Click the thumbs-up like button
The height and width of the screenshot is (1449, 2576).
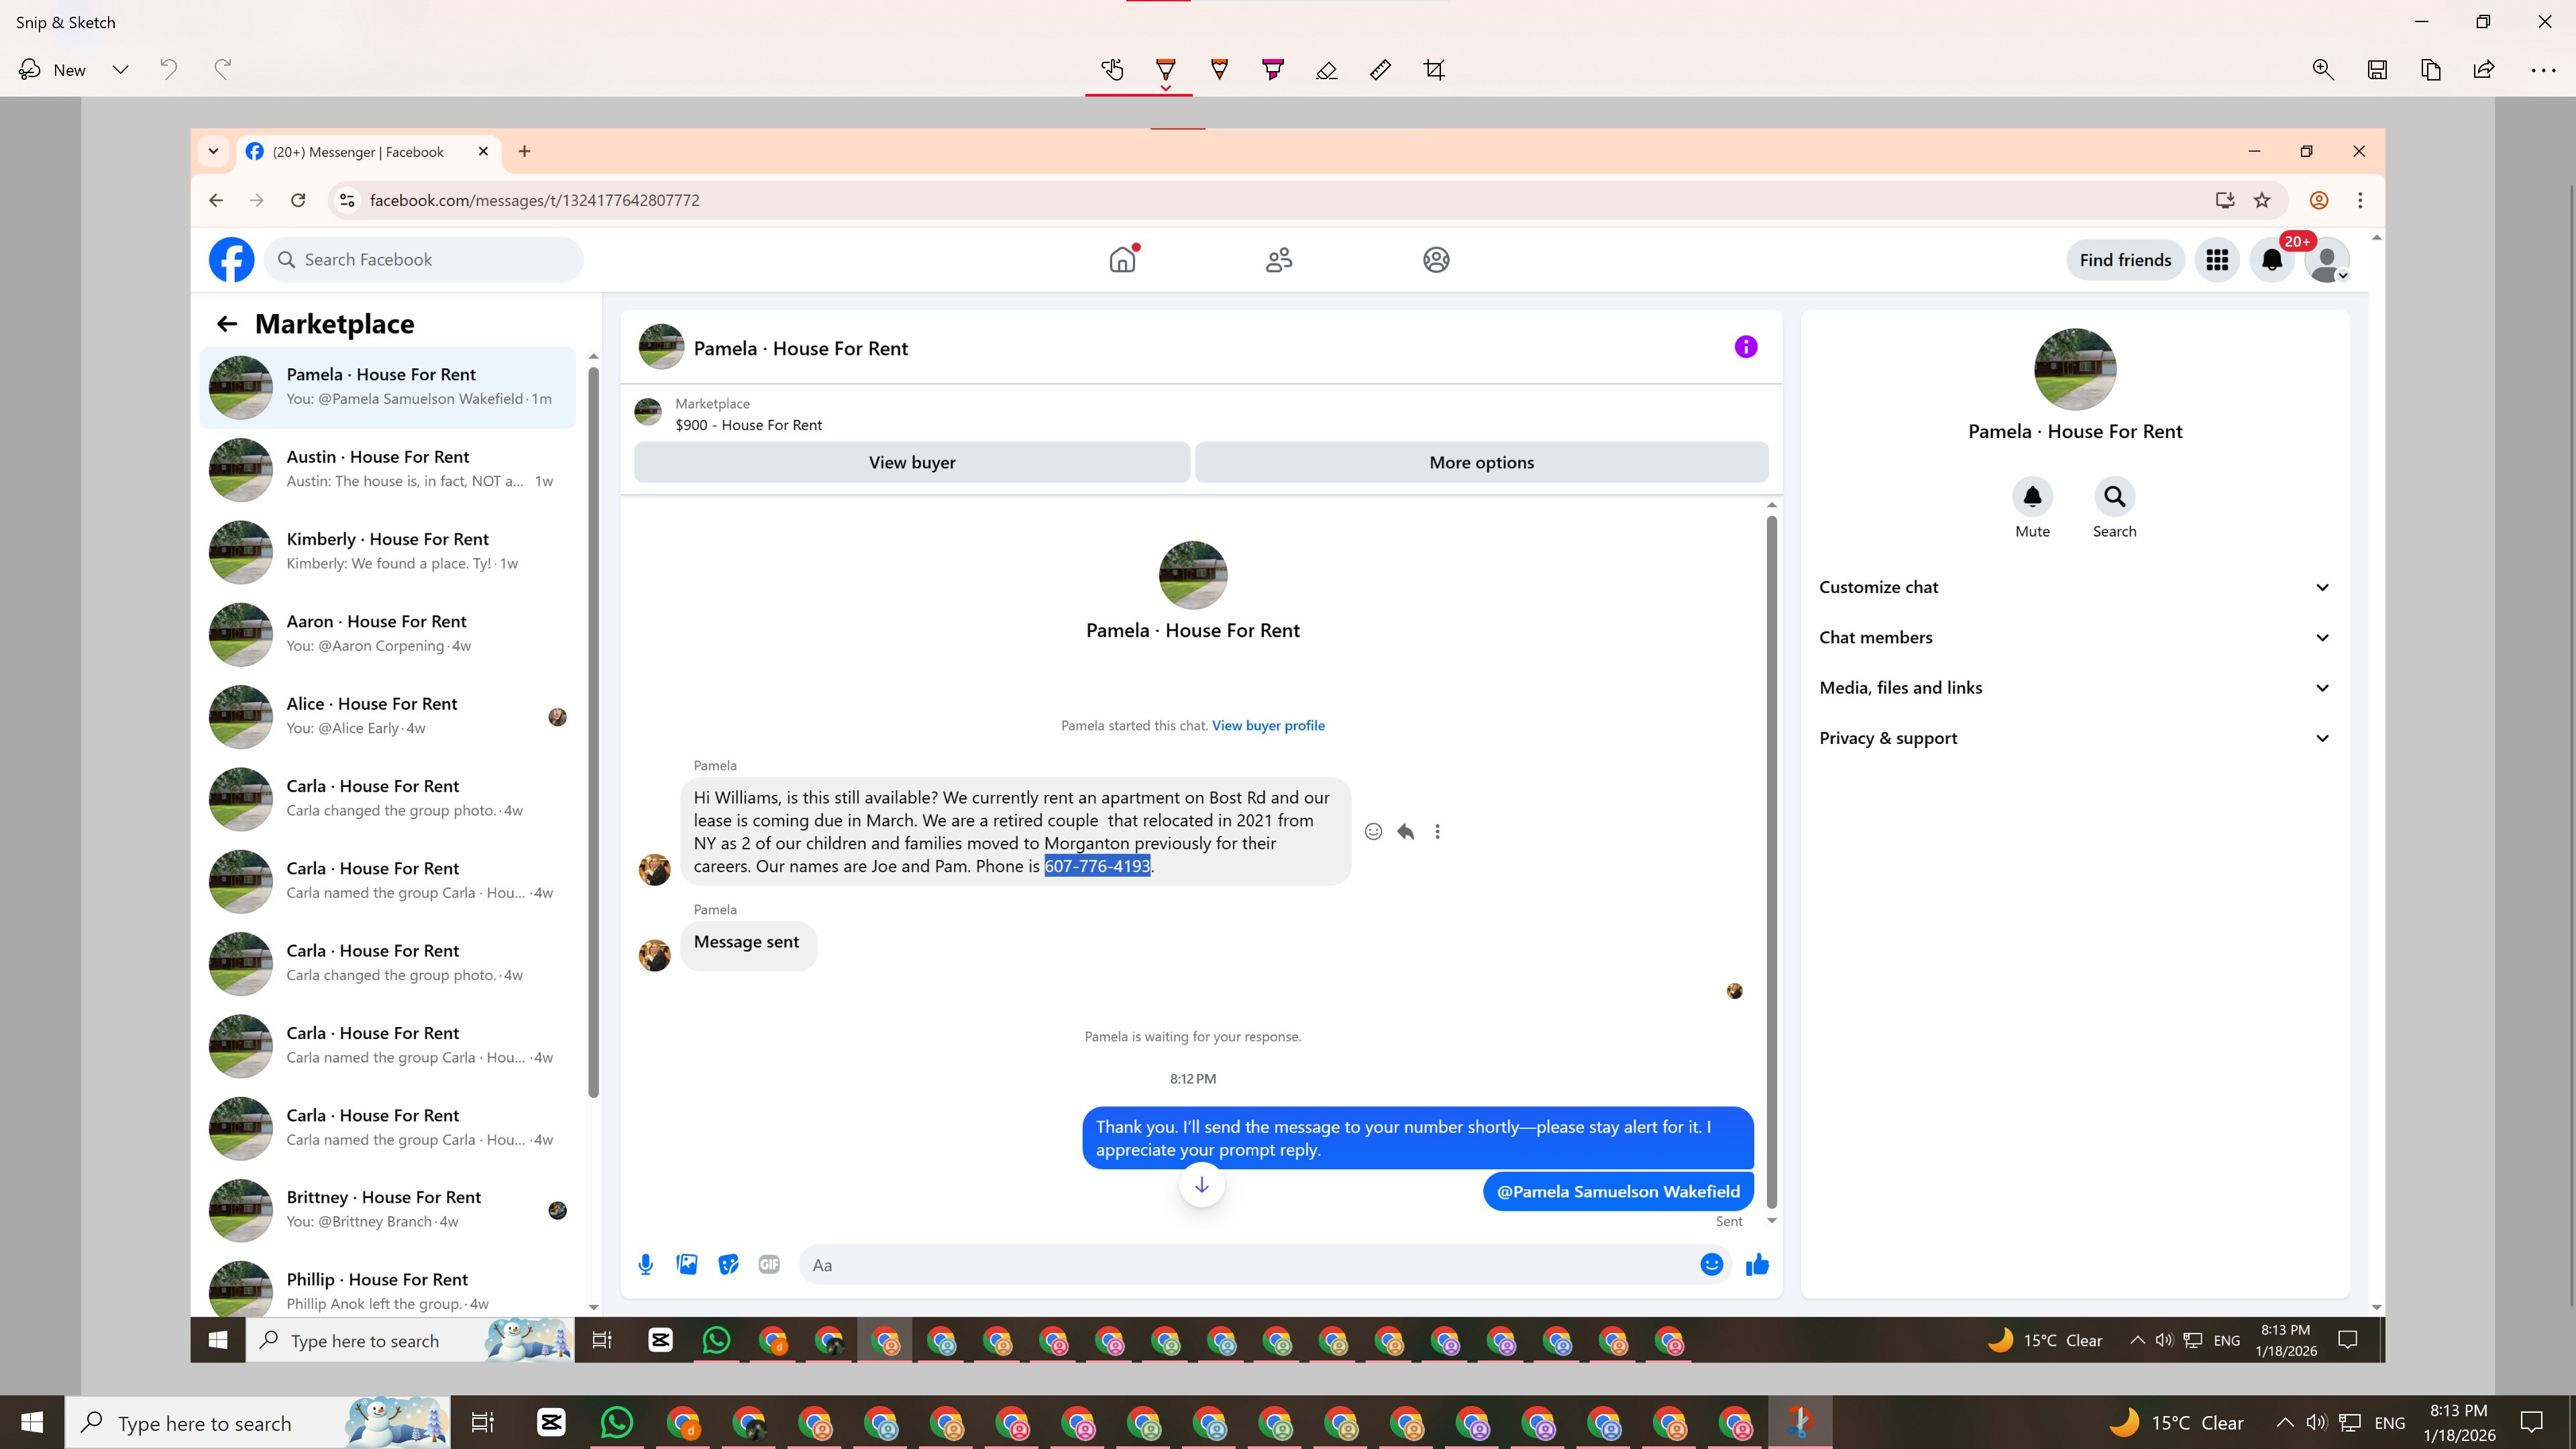click(x=1757, y=1265)
